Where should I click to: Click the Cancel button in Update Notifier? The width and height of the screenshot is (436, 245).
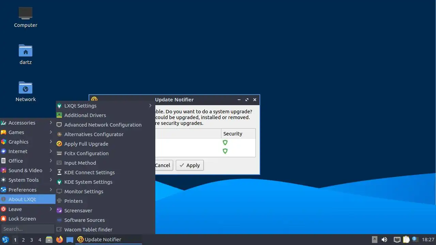click(x=163, y=165)
